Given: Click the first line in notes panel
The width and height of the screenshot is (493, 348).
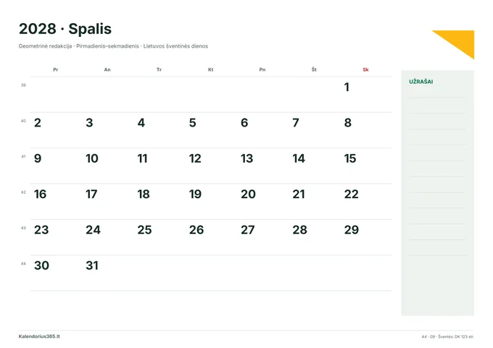Looking at the screenshot, I should click(437, 98).
